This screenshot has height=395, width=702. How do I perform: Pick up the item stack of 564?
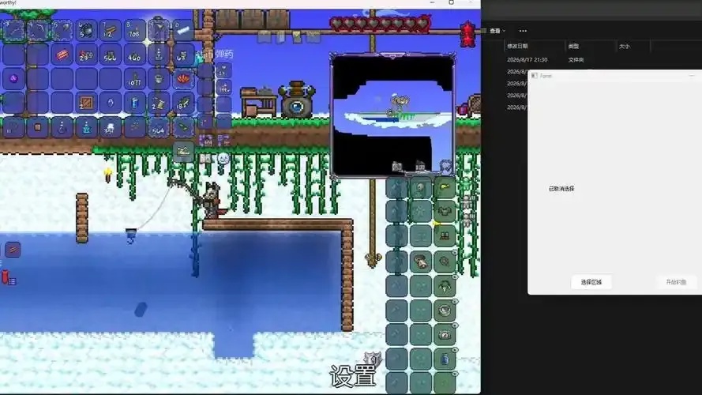point(159,128)
